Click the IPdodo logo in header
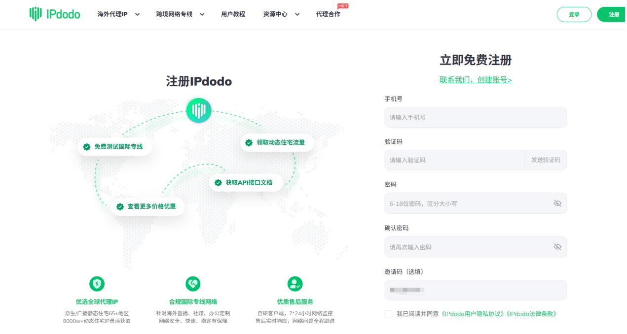Viewport: 627px width, 334px height. 54,14
